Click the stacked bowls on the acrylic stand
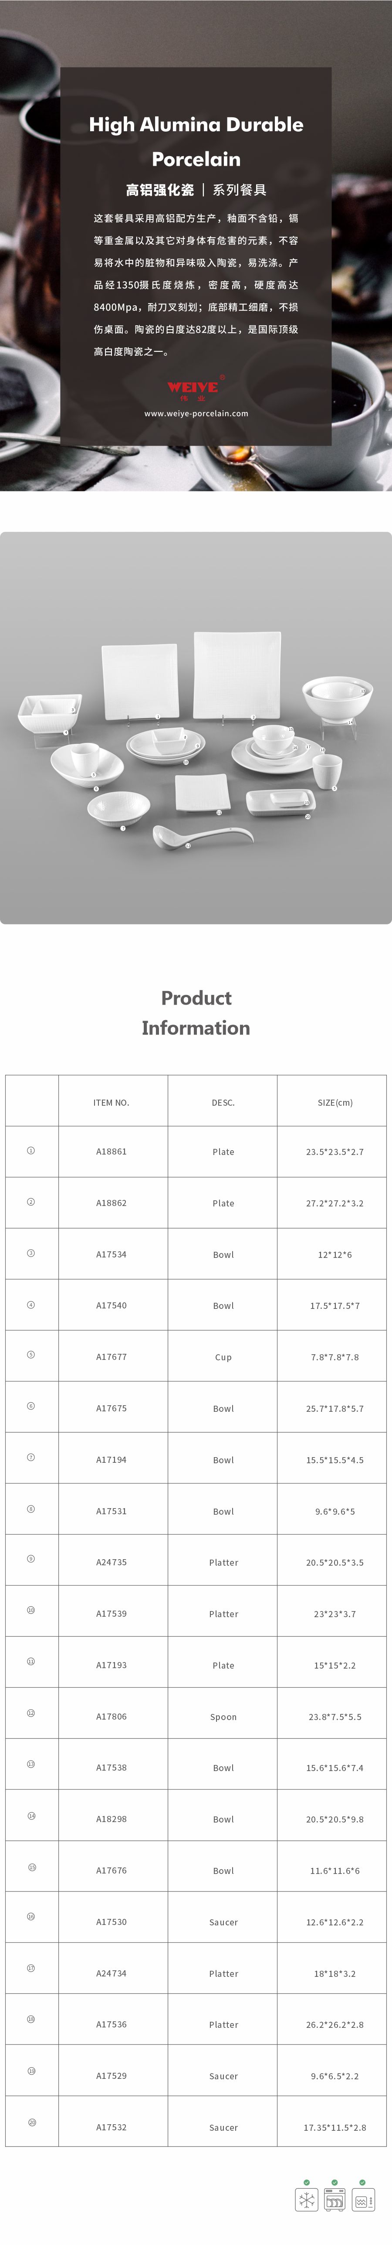The height and width of the screenshot is (2245, 392). click(x=338, y=696)
